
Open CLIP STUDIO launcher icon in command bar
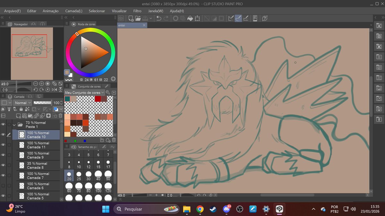(x=121, y=18)
